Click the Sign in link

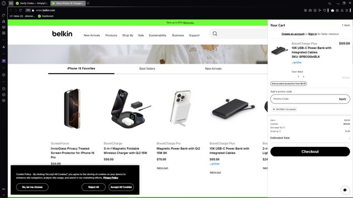313,34
